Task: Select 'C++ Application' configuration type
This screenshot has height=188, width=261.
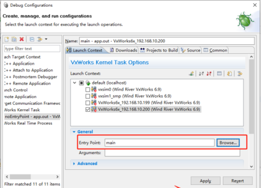Action: [x=19, y=64]
